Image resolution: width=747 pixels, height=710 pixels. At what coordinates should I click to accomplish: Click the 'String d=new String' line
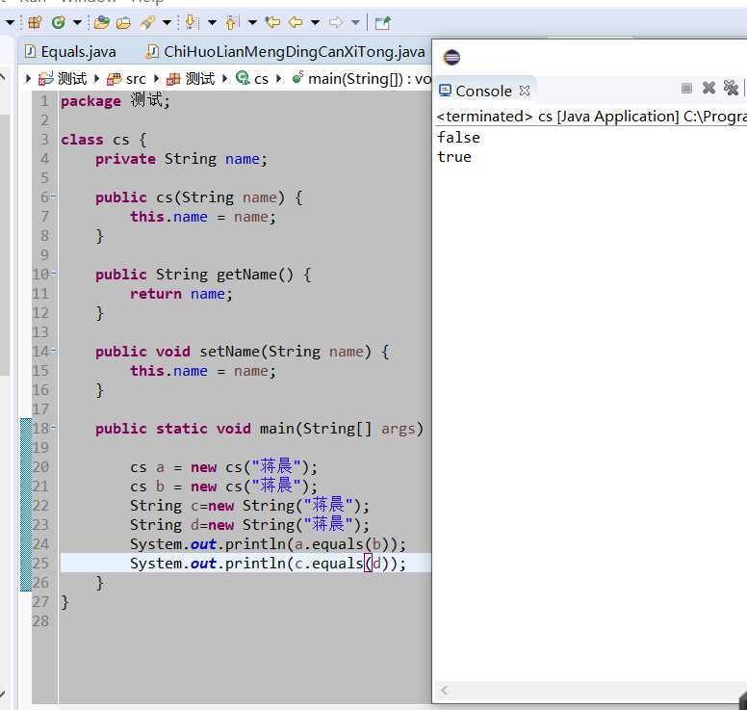249,524
